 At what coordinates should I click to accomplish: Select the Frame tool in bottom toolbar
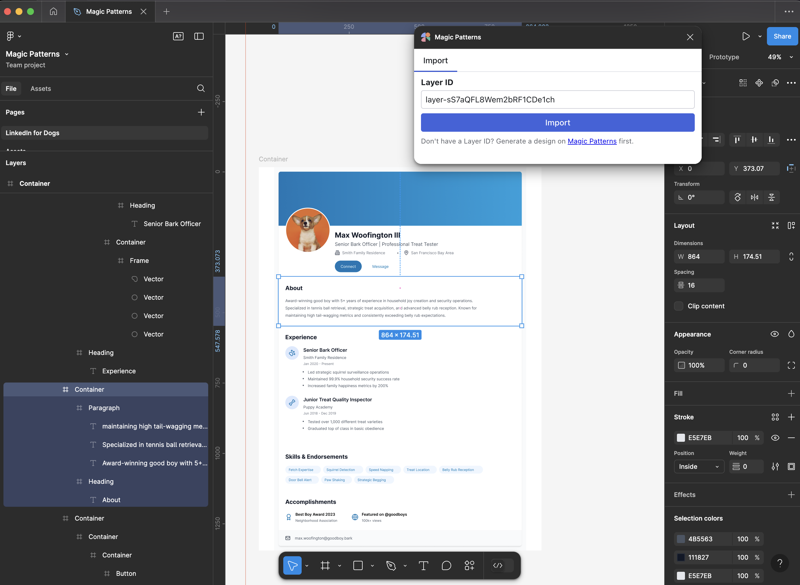coord(325,565)
